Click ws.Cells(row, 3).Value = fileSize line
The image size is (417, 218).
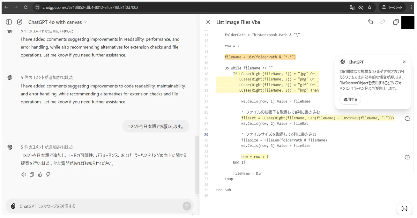[x=276, y=146]
